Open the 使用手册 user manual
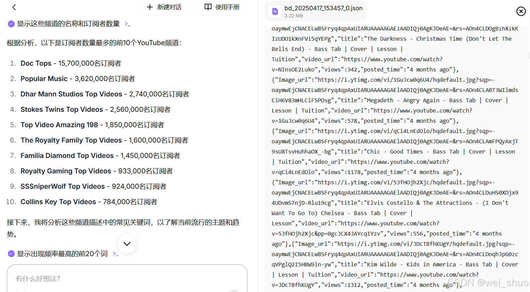The height and width of the screenshot is (292, 530). [222, 7]
